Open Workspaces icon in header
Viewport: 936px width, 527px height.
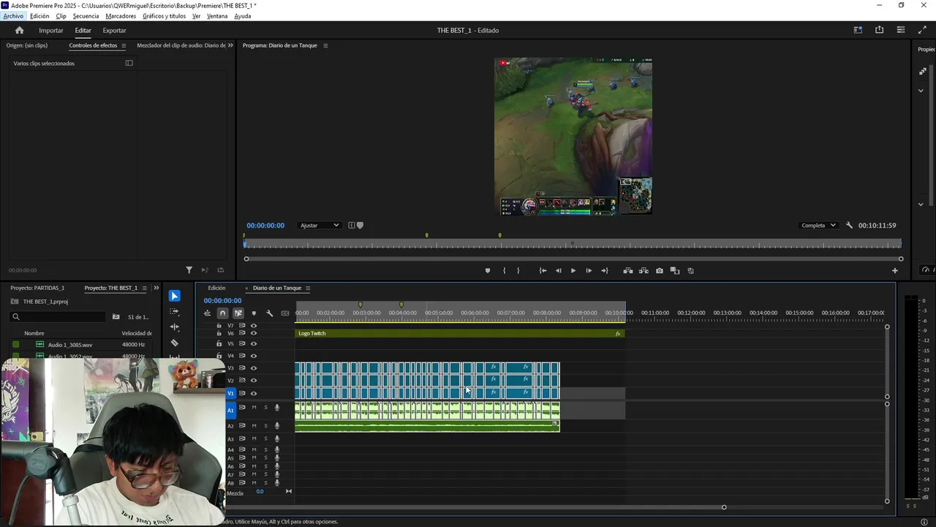click(858, 30)
